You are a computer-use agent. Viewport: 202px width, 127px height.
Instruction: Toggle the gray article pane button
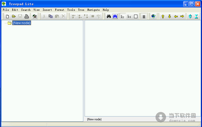pyautogui.click(x=144, y=16)
